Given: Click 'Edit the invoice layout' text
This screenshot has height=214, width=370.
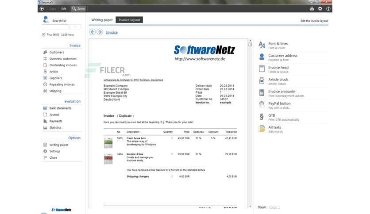Looking at the screenshot, I should coord(314,21).
